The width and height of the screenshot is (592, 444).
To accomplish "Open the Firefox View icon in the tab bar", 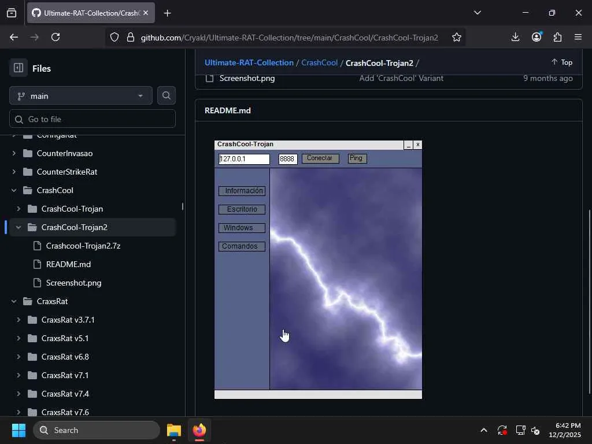I will pos(12,13).
